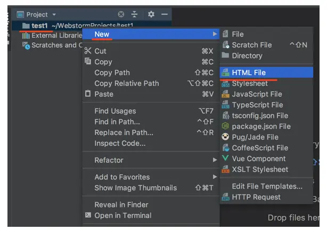
Task: Create a new TypeScript File
Action: pyautogui.click(x=266, y=105)
